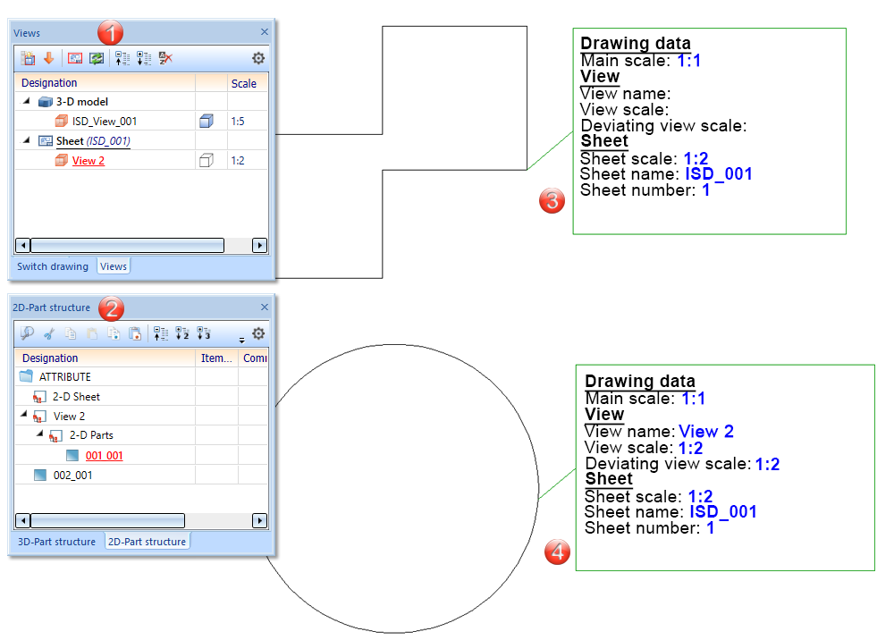Click the red-framed sheet icon in Views toolbar
The image size is (894, 640).
[75, 58]
